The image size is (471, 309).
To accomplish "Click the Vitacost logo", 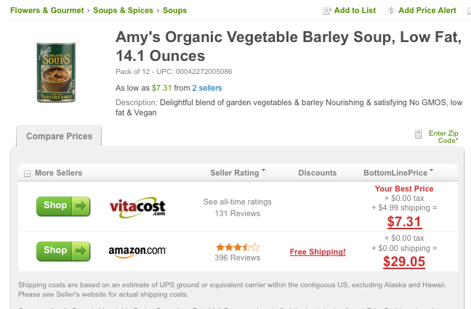I will pos(137,207).
